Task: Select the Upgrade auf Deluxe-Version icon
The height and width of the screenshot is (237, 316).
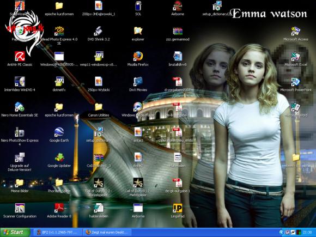Action: tap(20, 157)
